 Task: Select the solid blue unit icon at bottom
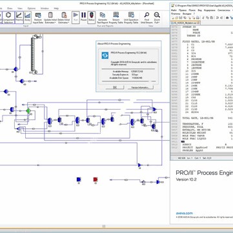(x=79, y=179)
